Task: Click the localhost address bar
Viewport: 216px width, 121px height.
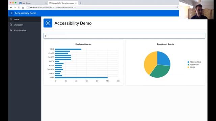Action: [102, 7]
